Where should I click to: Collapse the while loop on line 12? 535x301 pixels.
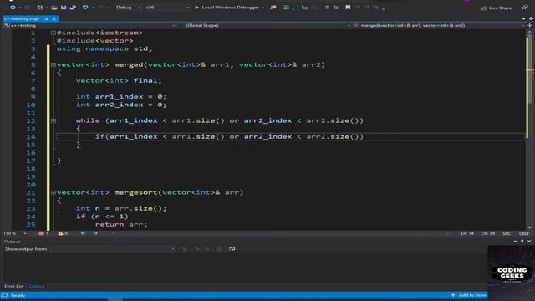tap(53, 120)
